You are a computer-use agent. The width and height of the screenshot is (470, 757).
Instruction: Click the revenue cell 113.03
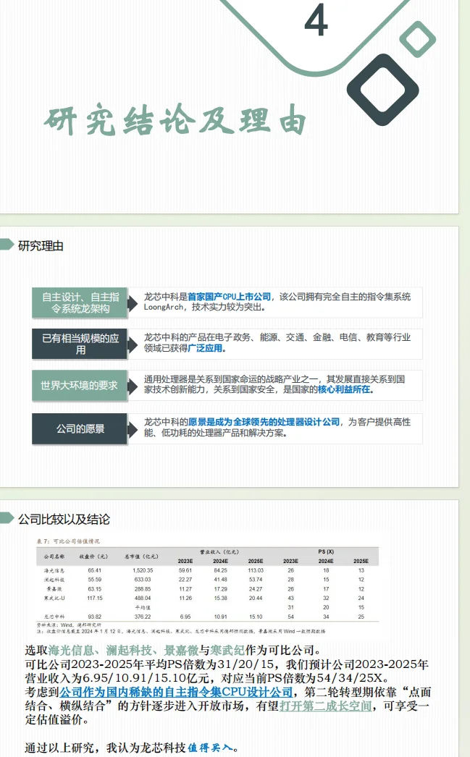point(256,571)
